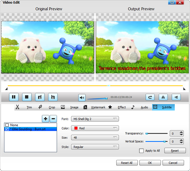The width and height of the screenshot is (190, 171).
Task: Pause the video playback
Action: tap(14, 97)
